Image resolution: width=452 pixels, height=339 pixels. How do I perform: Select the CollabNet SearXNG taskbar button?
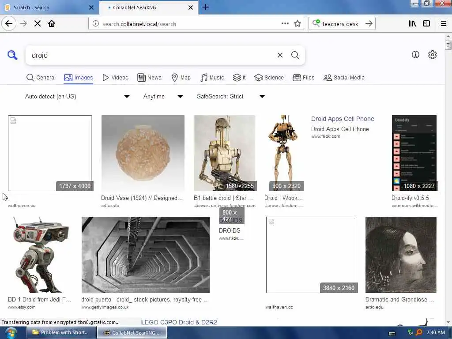point(132,333)
